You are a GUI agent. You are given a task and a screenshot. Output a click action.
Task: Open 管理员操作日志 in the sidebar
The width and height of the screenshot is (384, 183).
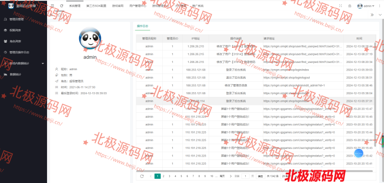tap(19, 52)
